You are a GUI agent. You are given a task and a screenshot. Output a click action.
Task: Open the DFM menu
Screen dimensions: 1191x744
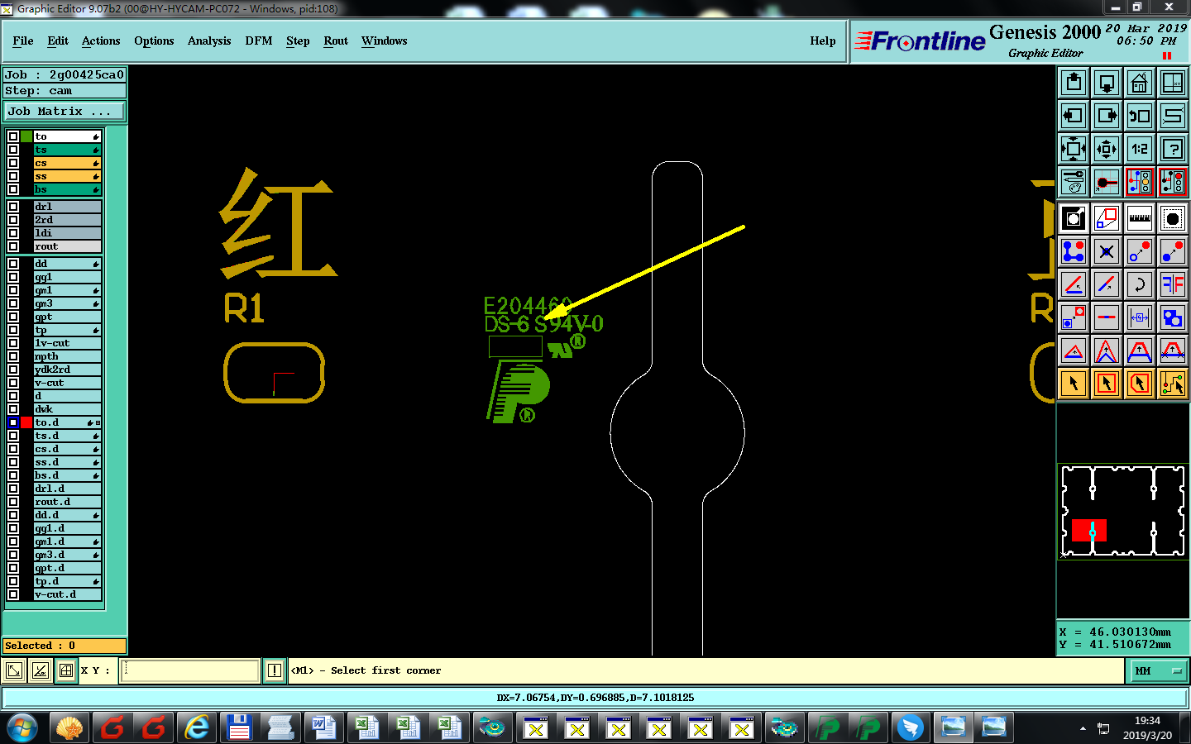259,41
